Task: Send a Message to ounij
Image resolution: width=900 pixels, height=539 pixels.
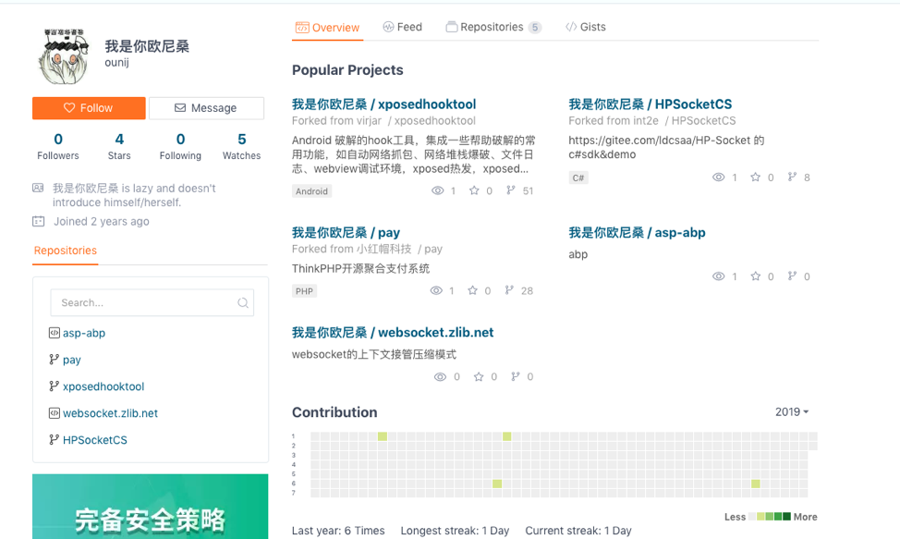Action: (x=207, y=108)
